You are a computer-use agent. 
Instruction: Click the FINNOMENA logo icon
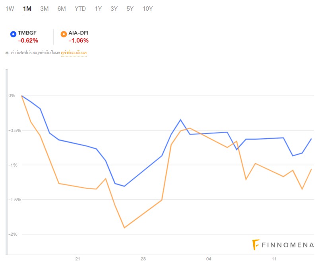pos(256,245)
